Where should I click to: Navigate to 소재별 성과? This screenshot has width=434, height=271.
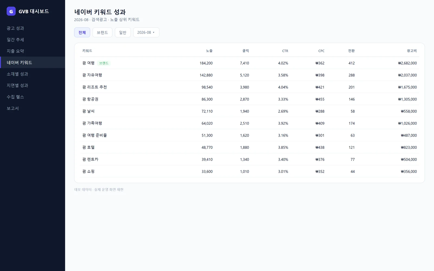click(33, 74)
